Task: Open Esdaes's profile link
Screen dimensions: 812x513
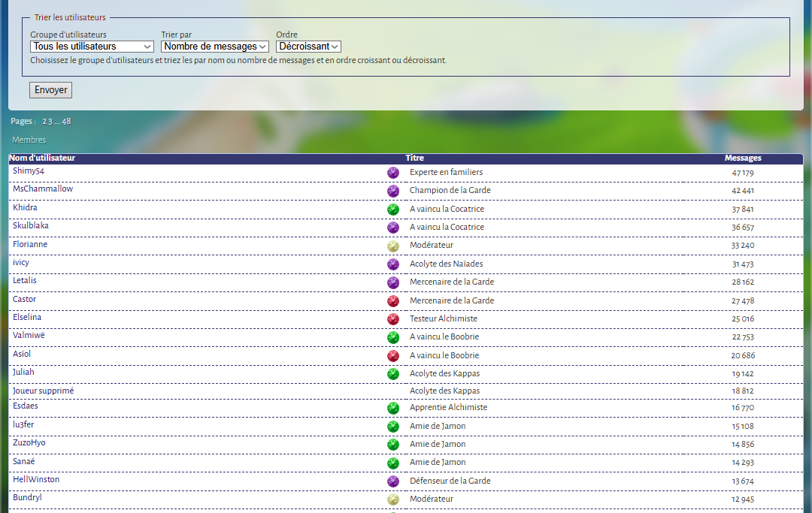Action: 26,406
